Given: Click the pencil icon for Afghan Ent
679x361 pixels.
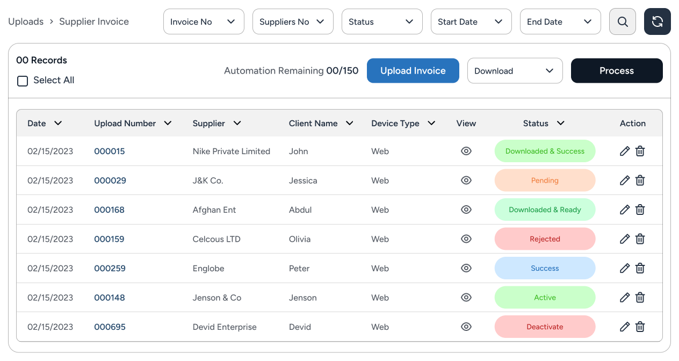Looking at the screenshot, I should (624, 210).
